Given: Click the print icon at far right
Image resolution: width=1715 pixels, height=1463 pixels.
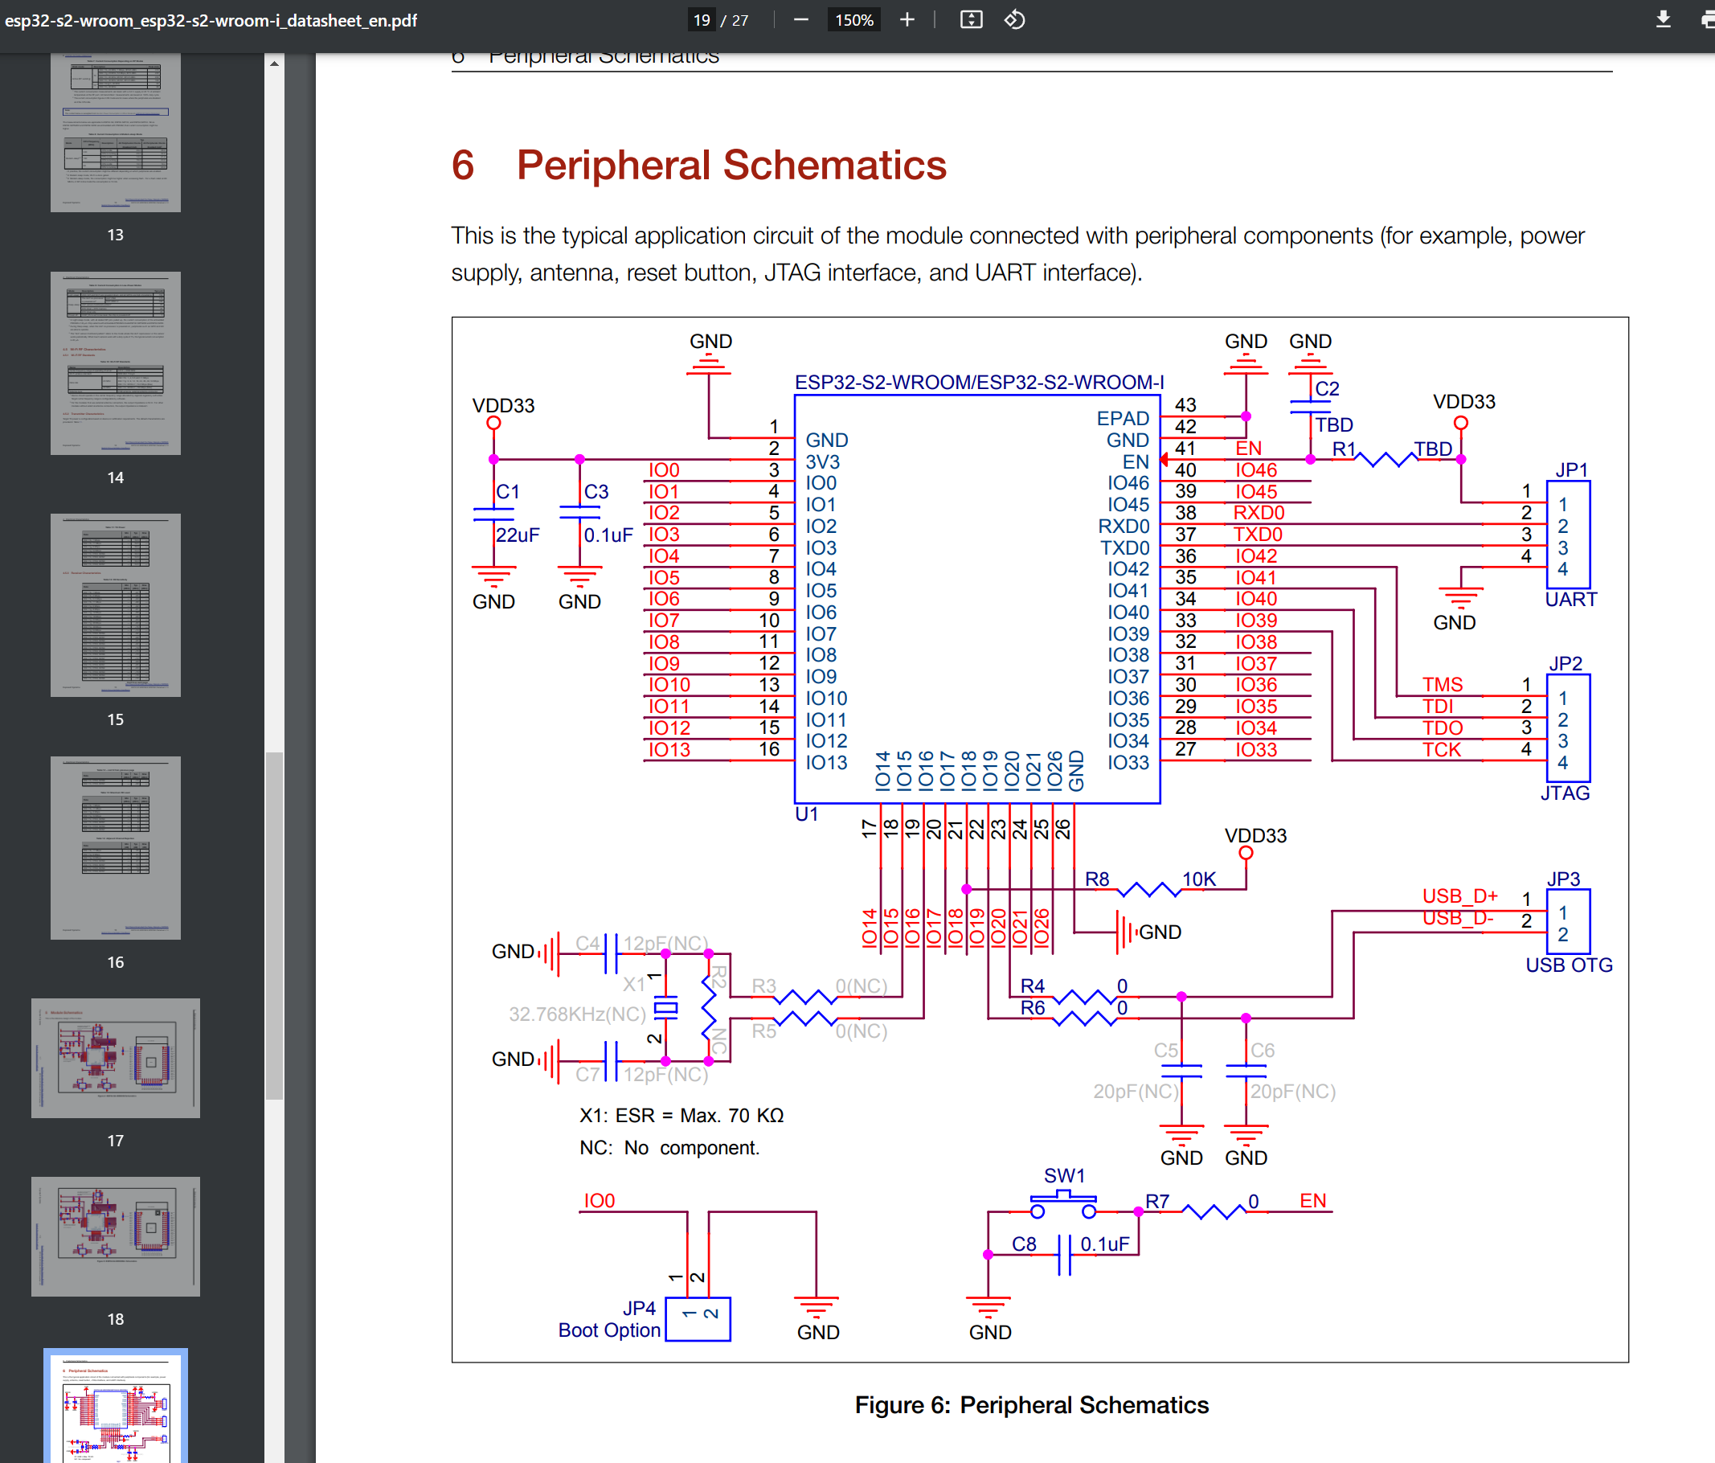Looking at the screenshot, I should coord(1707,20).
